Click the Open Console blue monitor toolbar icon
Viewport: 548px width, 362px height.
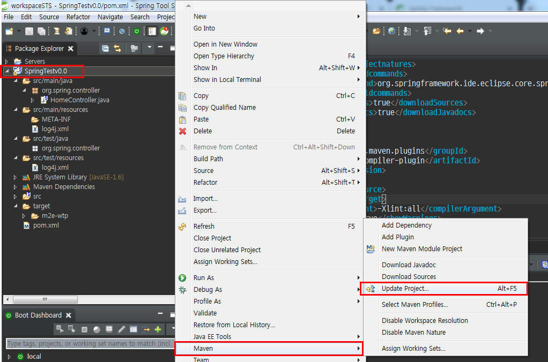coord(107,31)
